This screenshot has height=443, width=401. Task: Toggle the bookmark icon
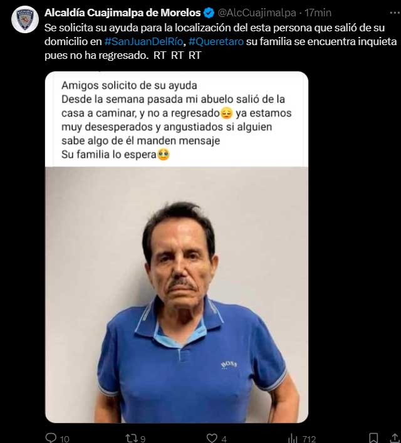(373, 438)
